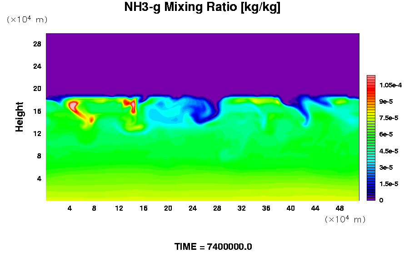Select the x-axis tick label 32
The width and height of the screenshot is (409, 273).
[241, 208]
